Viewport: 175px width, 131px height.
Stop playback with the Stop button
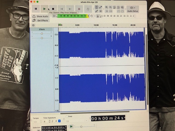[x=53, y=9]
